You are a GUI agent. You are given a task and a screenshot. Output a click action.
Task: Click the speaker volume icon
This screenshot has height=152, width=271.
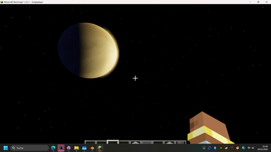point(253,148)
